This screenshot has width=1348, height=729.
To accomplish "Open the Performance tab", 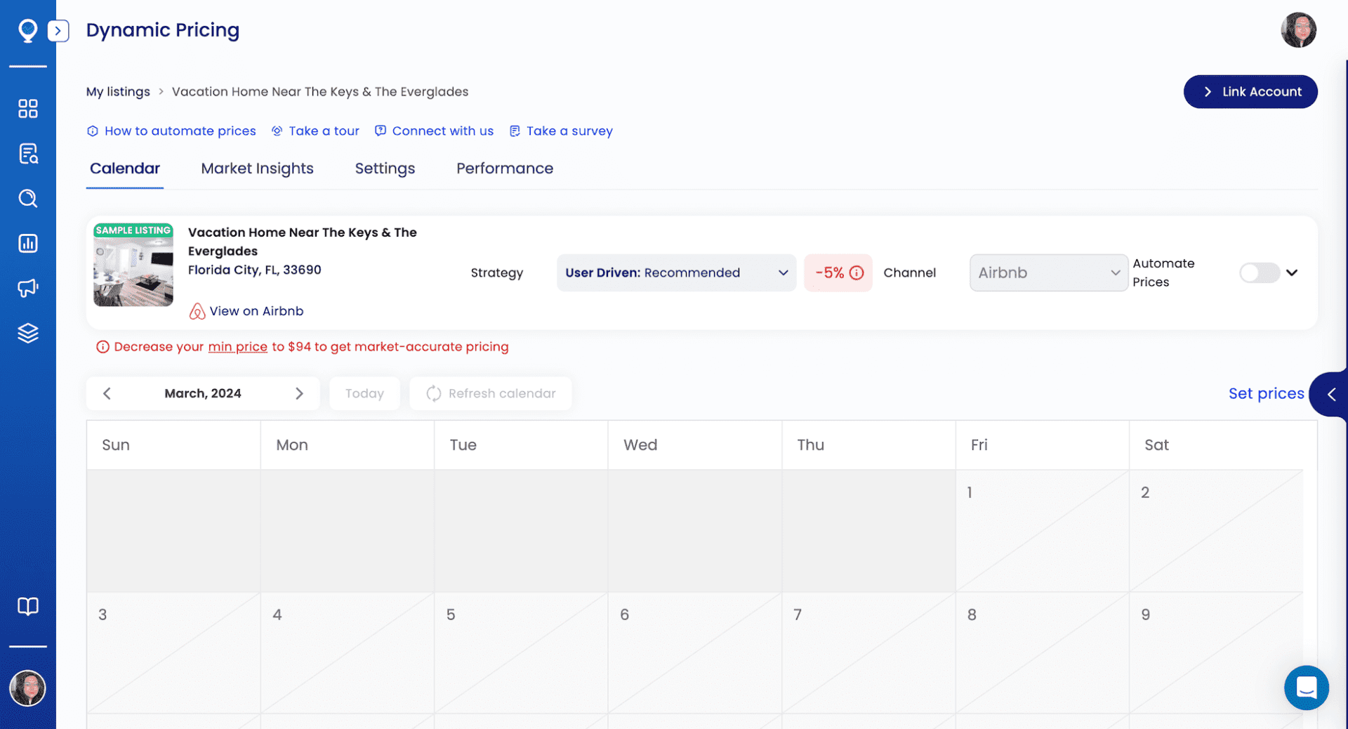I will 504,169.
